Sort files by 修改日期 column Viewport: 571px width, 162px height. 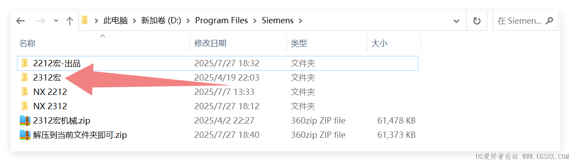[x=210, y=43]
